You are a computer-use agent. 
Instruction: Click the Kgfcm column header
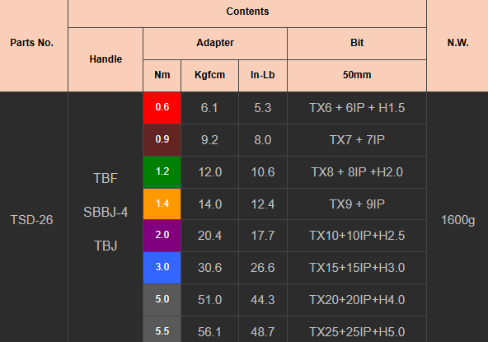[209, 76]
